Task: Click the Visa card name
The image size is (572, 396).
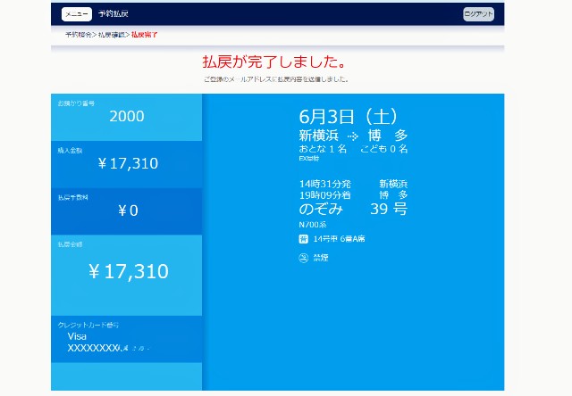Action: (x=77, y=336)
